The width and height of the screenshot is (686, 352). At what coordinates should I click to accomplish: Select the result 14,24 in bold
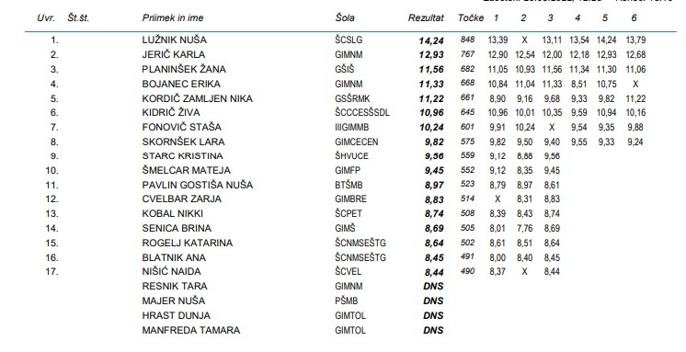pos(431,40)
